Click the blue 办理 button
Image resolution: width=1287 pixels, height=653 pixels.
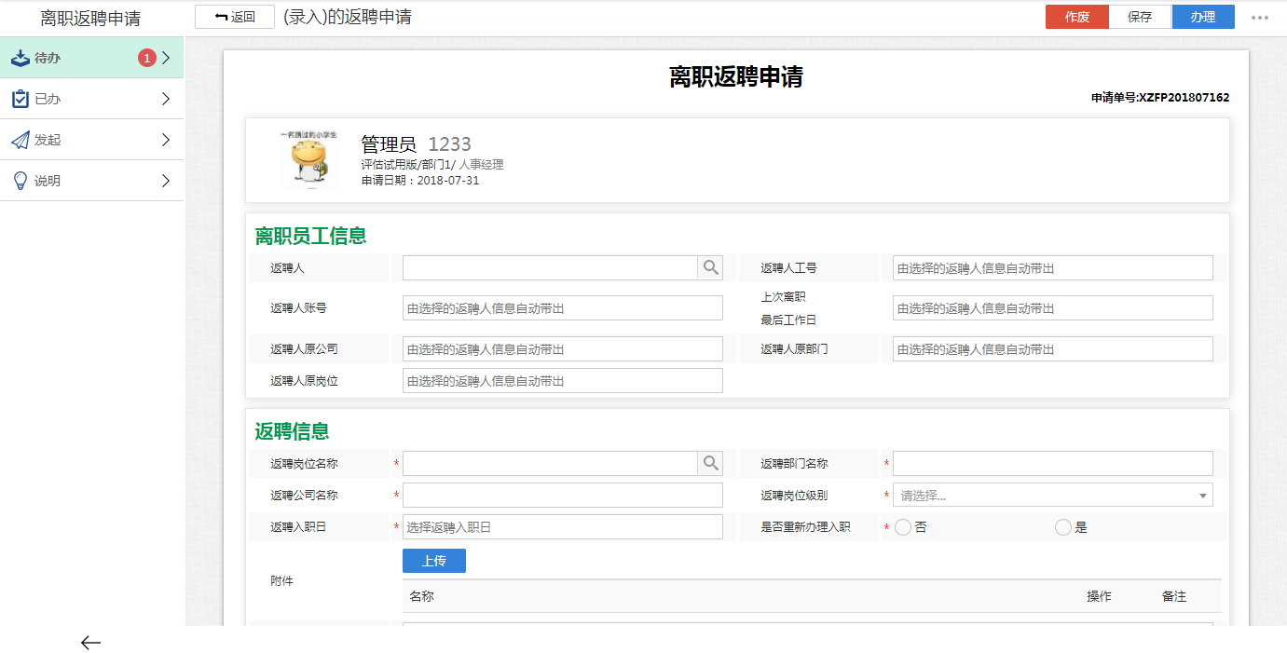[x=1203, y=17]
